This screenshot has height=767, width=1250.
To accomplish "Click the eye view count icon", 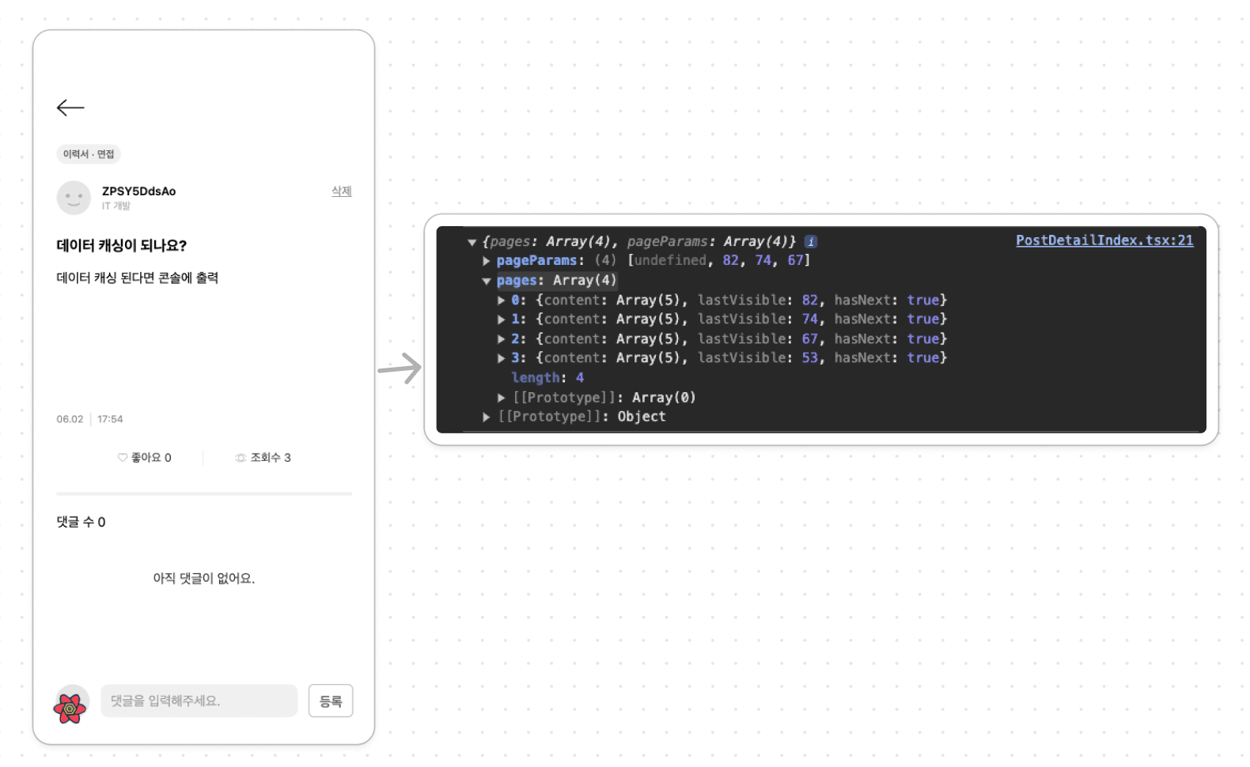I will tap(241, 458).
